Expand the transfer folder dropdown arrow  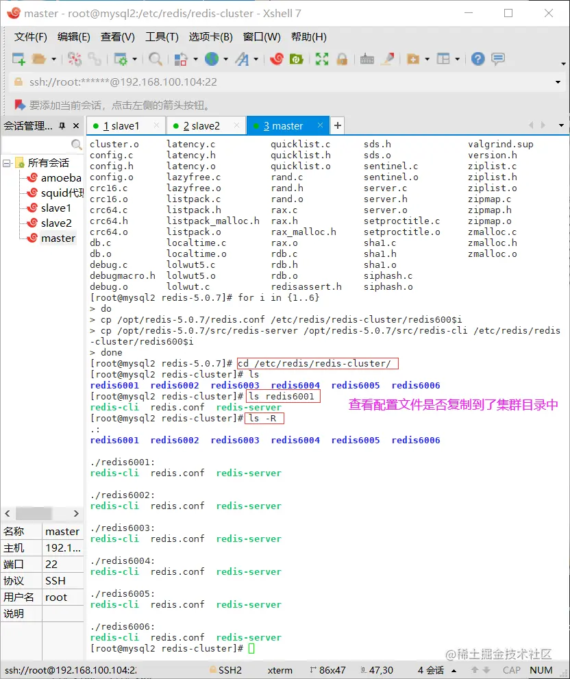[427, 59]
